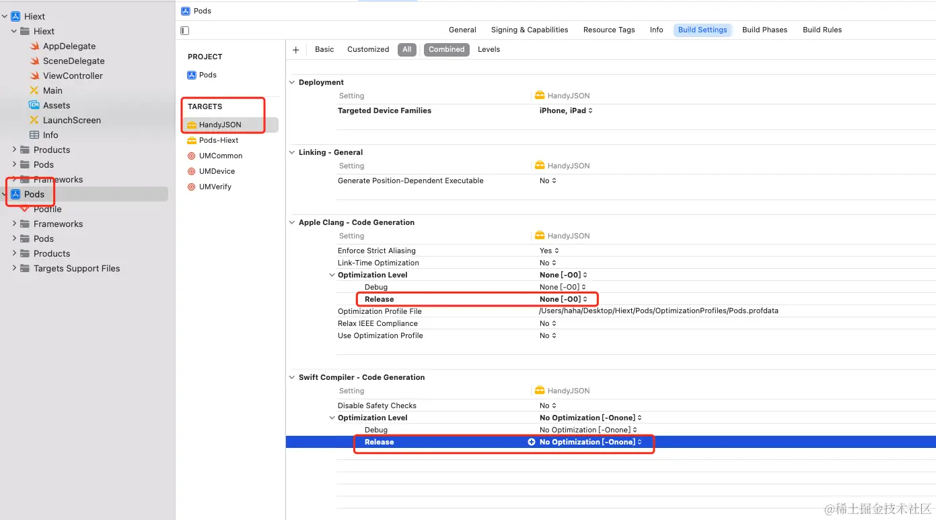Switch to the Resource Tags tab
This screenshot has height=520, width=936.
[609, 30]
